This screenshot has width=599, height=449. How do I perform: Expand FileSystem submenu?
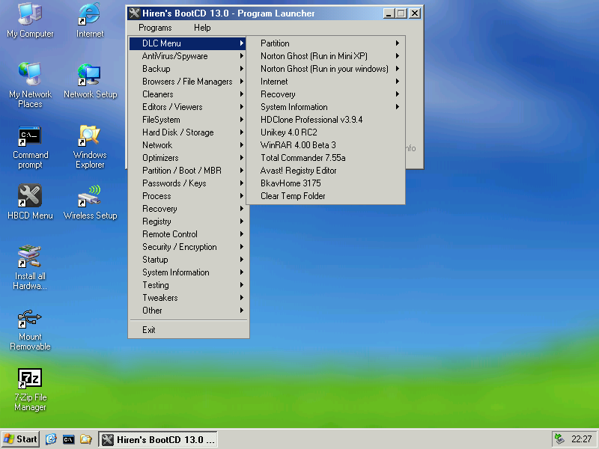[188, 120]
